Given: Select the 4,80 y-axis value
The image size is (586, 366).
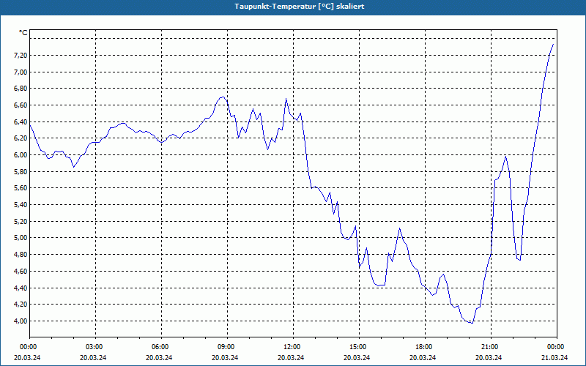Looking at the screenshot, I should click(21, 254).
